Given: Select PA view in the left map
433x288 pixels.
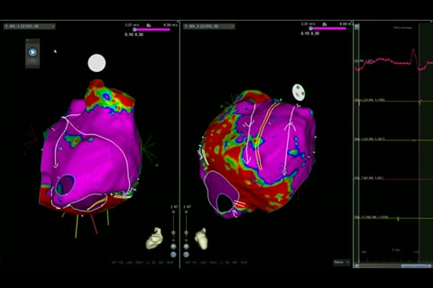Looking at the screenshot, I should tap(120, 262).
